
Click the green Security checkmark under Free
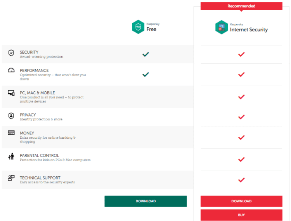point(145,54)
